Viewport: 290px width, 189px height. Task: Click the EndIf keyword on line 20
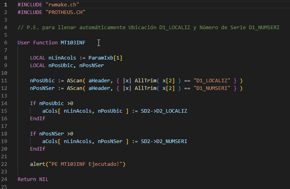coord(38,149)
